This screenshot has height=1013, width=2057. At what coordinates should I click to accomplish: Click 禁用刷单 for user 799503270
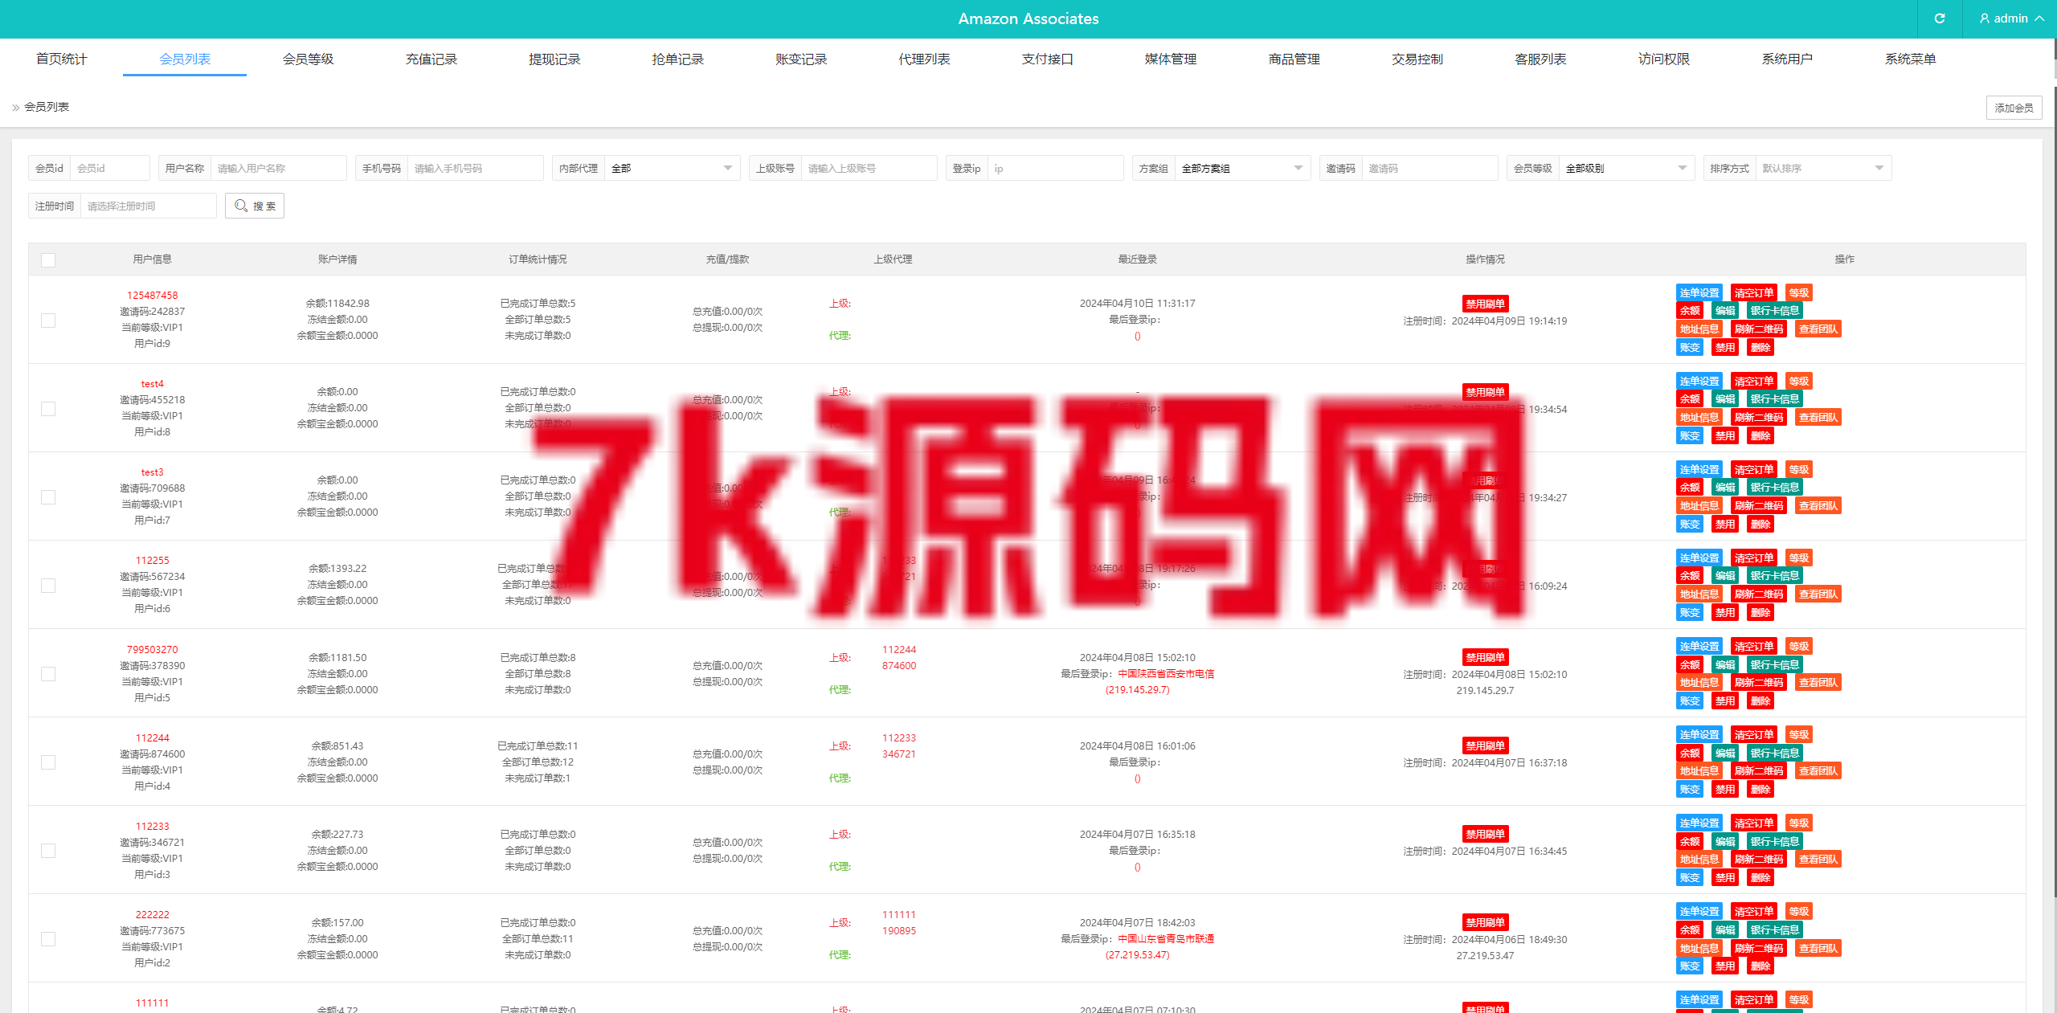tap(1485, 657)
